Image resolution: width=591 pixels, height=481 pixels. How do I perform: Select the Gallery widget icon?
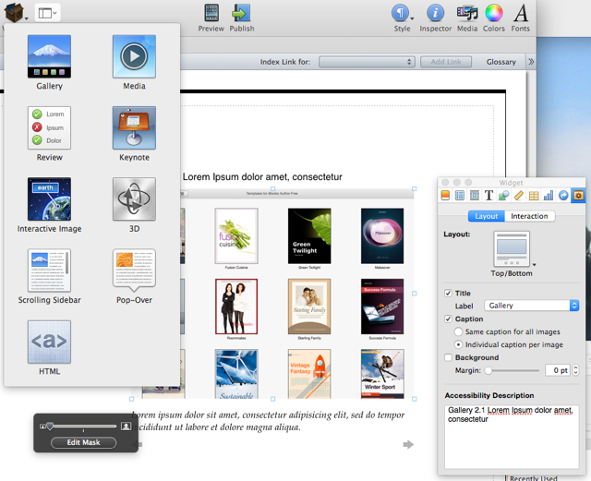point(49,56)
